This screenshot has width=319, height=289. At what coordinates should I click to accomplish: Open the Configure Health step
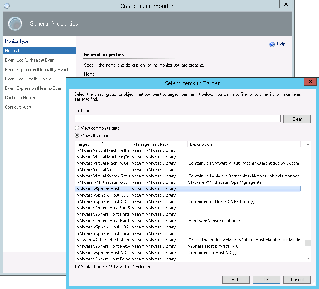coord(20,98)
